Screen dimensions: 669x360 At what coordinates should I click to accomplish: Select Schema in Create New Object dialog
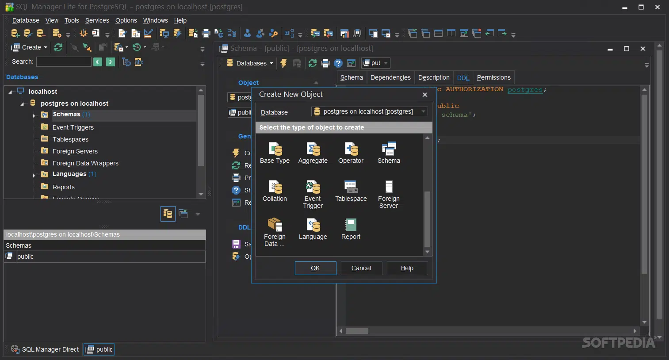[389, 153]
